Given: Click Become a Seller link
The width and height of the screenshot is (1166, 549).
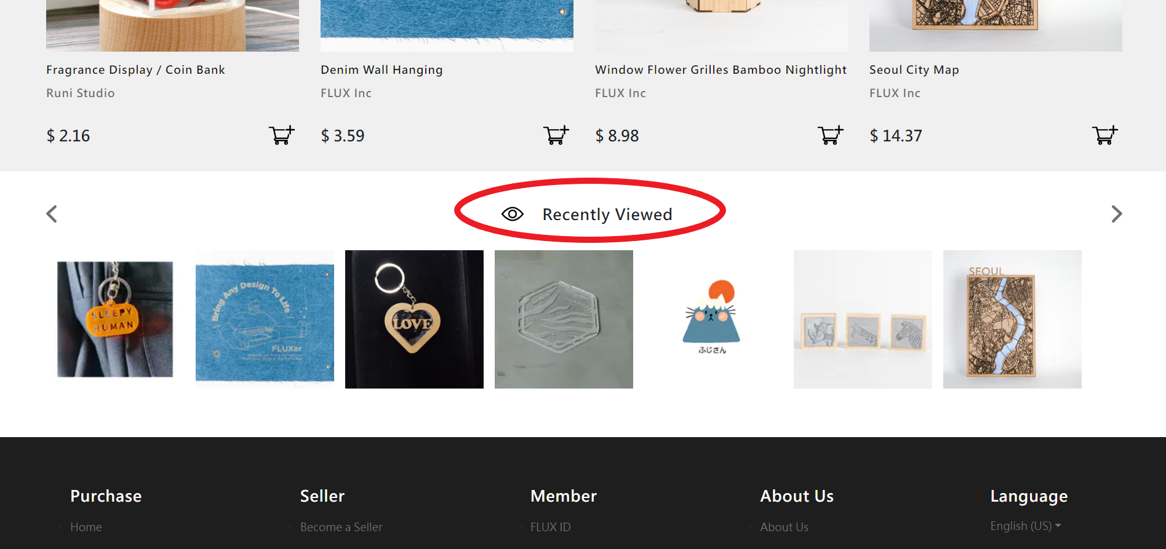Looking at the screenshot, I should click(341, 527).
